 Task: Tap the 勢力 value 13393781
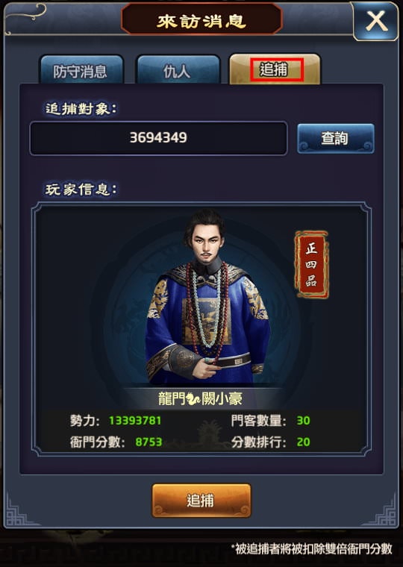[x=135, y=421]
